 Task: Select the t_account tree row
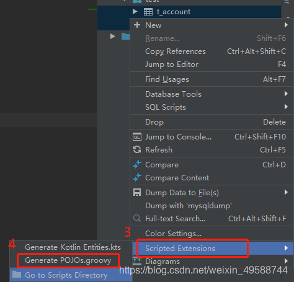click(x=189, y=12)
